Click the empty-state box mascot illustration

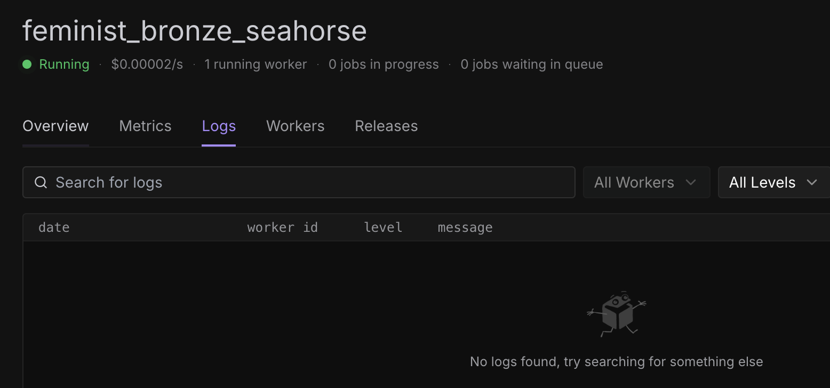pos(616,313)
